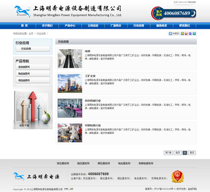The height and width of the screenshot is (192, 210).
Task: Click the Baidu paw share icon
Action: 190,34
